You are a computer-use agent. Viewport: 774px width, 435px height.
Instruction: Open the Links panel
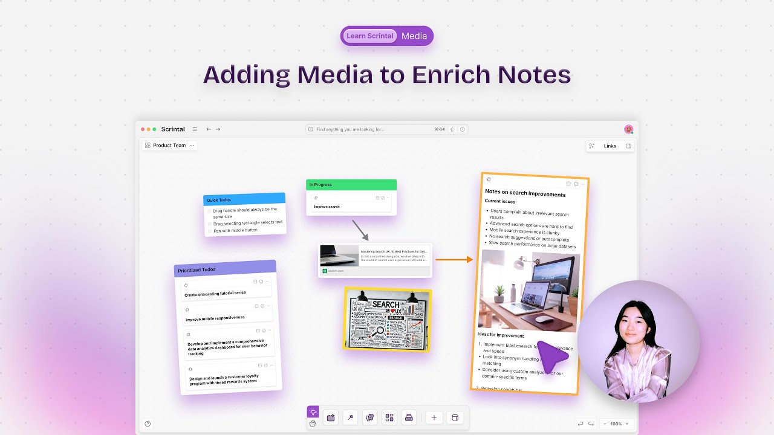pos(610,146)
